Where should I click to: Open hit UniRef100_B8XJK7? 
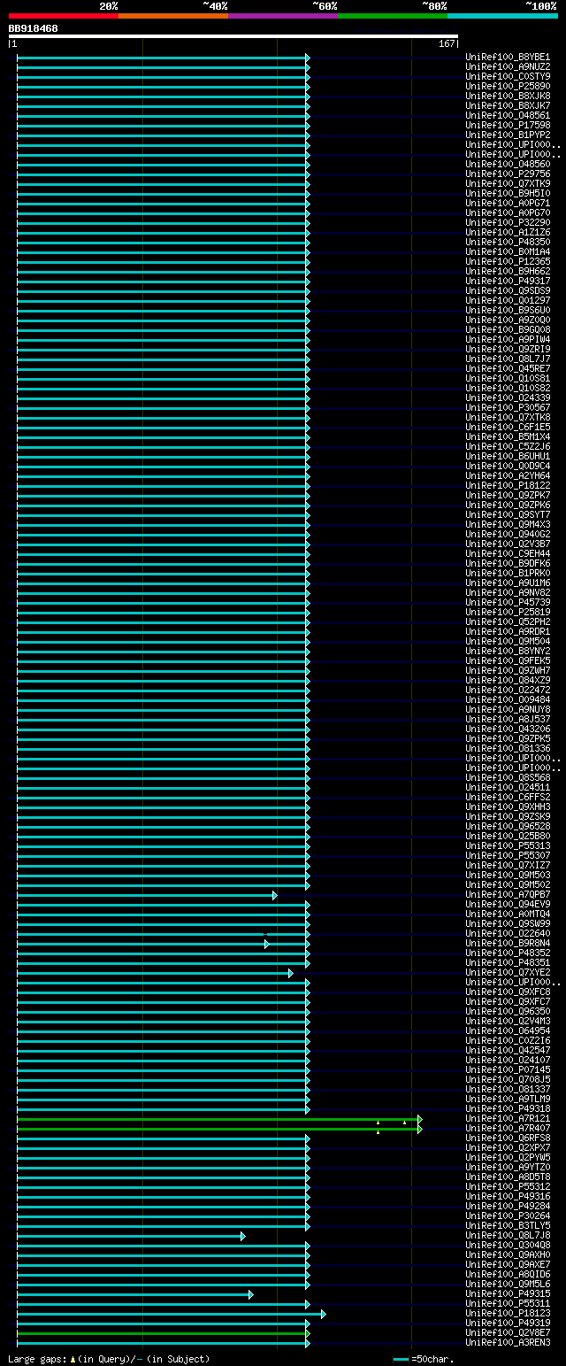pos(508,106)
